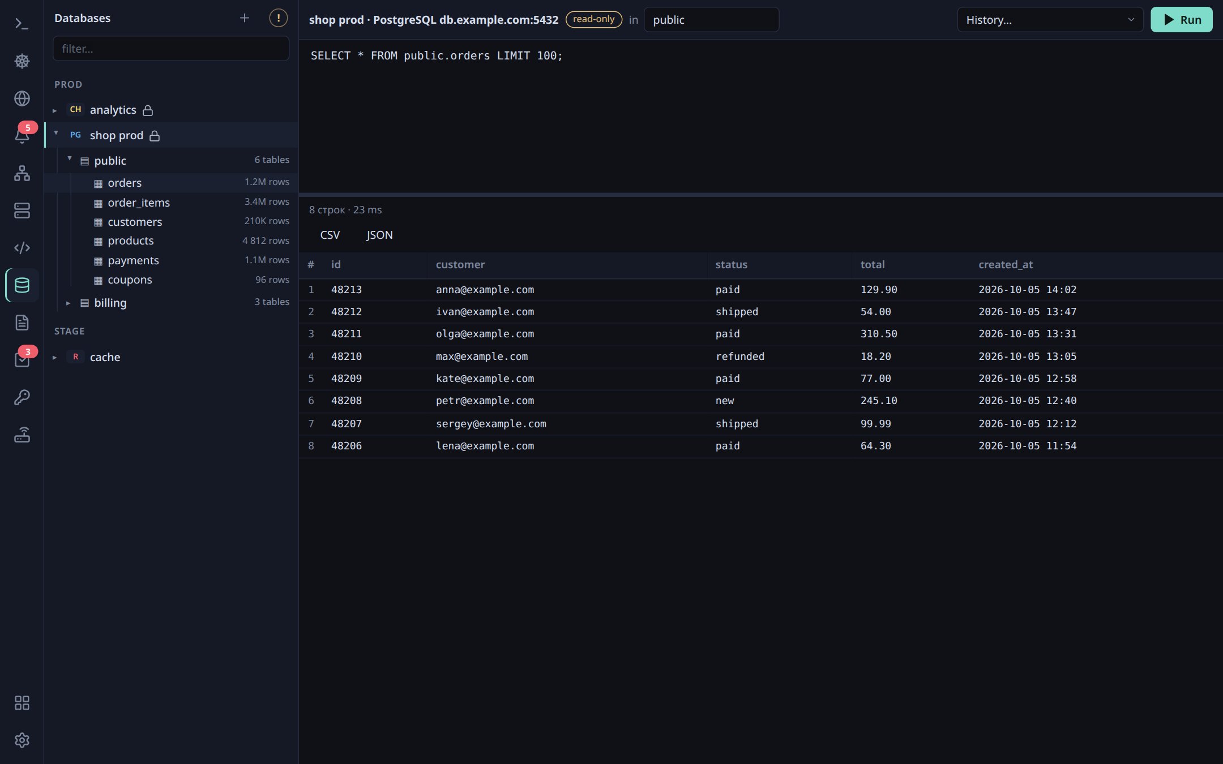This screenshot has height=764, width=1223.
Task: Open notifications bell with badge 5
Action: pyautogui.click(x=22, y=136)
